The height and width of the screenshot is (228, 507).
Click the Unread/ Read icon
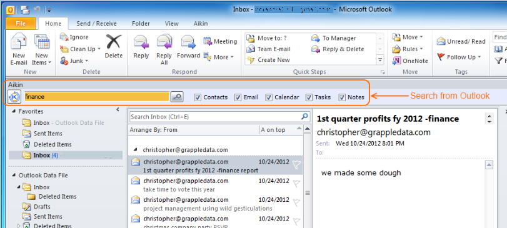[441, 41]
